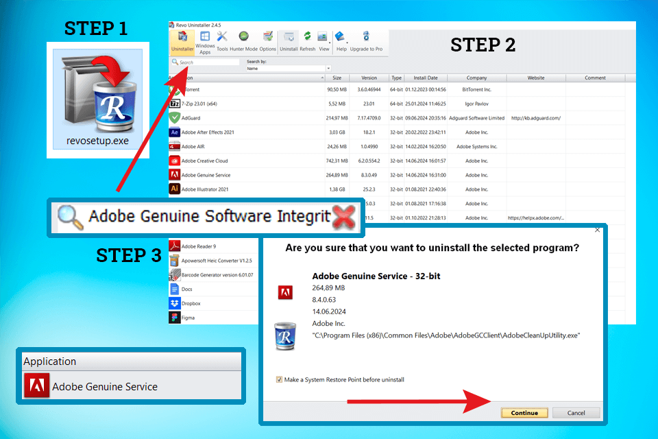Click the small Search field in Revo
This screenshot has width=658, height=439.
point(205,62)
